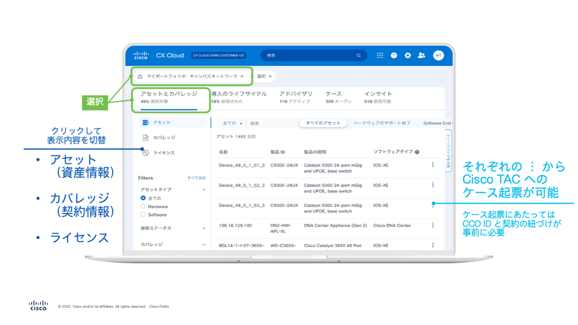
Task: Click the CX CLOUD DEMO CUSTOMER-US badge
Action: [x=218, y=56]
